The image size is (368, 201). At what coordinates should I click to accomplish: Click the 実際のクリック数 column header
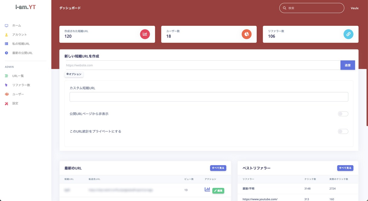pyautogui.click(x=339, y=179)
